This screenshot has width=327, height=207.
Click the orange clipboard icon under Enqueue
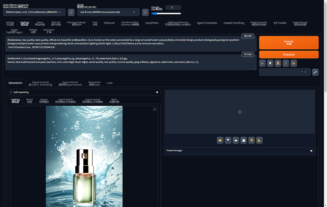(278, 63)
